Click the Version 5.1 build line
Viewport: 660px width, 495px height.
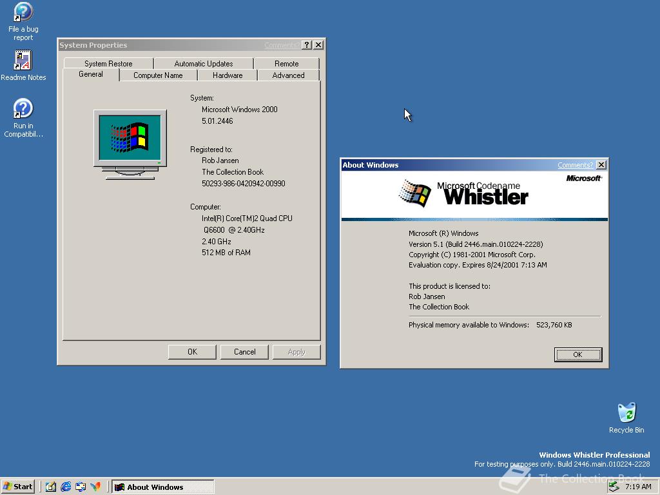coord(476,244)
